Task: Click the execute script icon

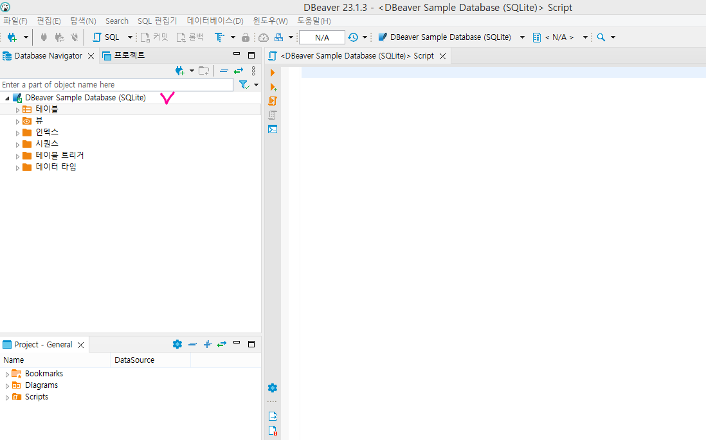Action: coord(273,101)
